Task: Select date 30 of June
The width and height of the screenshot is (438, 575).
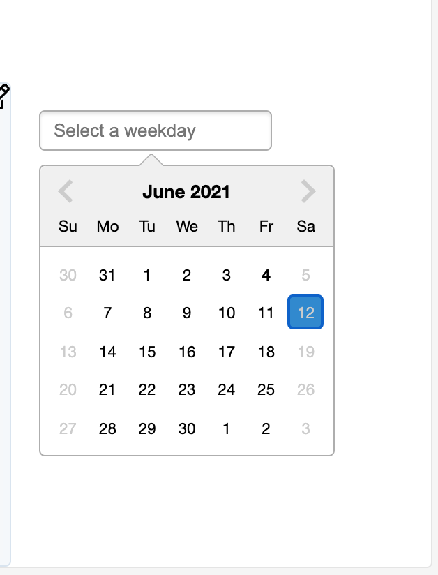Action: point(186,428)
